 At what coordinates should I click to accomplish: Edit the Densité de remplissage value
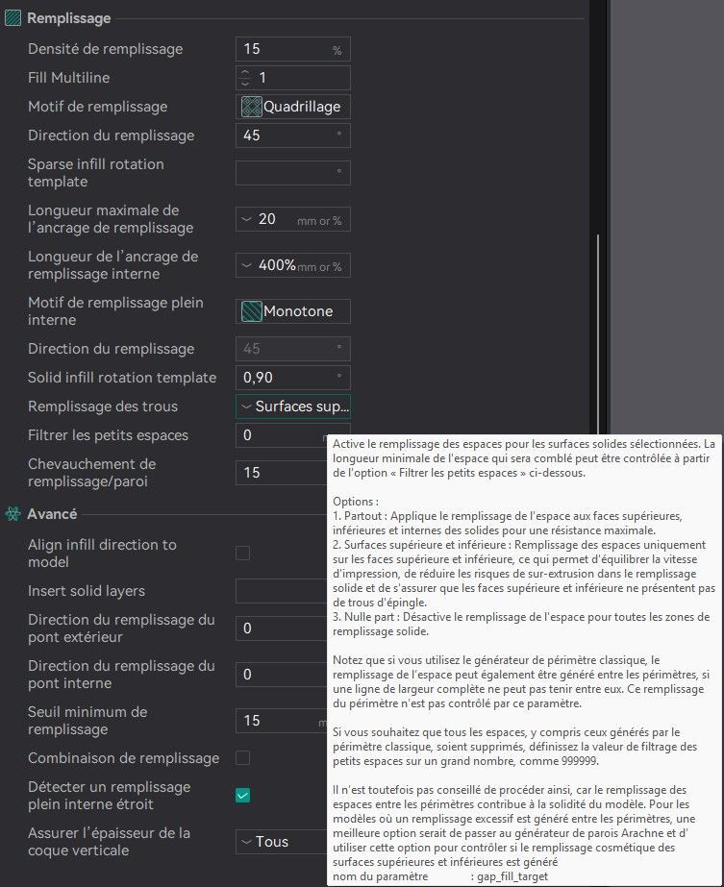coord(292,49)
